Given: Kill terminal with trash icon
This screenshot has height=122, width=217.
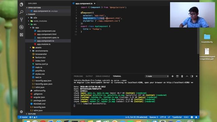Looking at the screenshot, I should 182,76.
